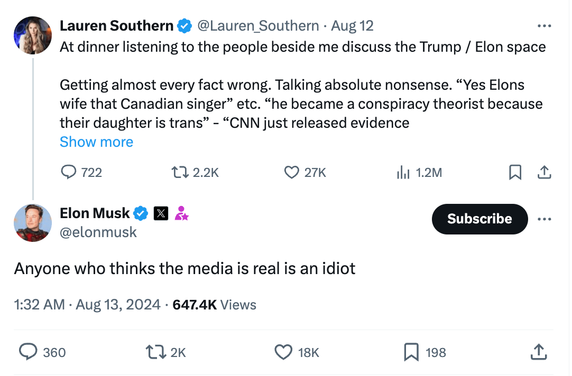The width and height of the screenshot is (572, 376).
Task: Like Elon Musk's post
Action: tap(284, 352)
